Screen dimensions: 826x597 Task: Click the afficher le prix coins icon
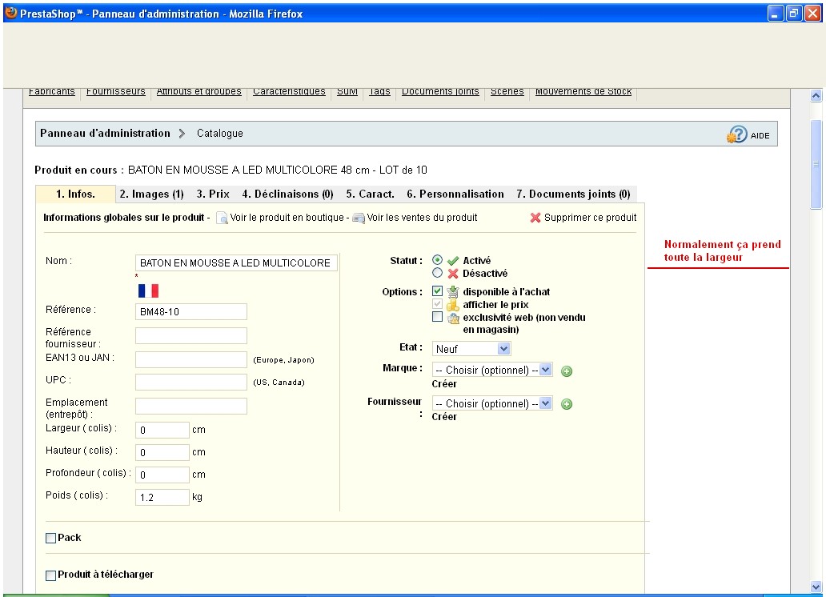(x=453, y=305)
